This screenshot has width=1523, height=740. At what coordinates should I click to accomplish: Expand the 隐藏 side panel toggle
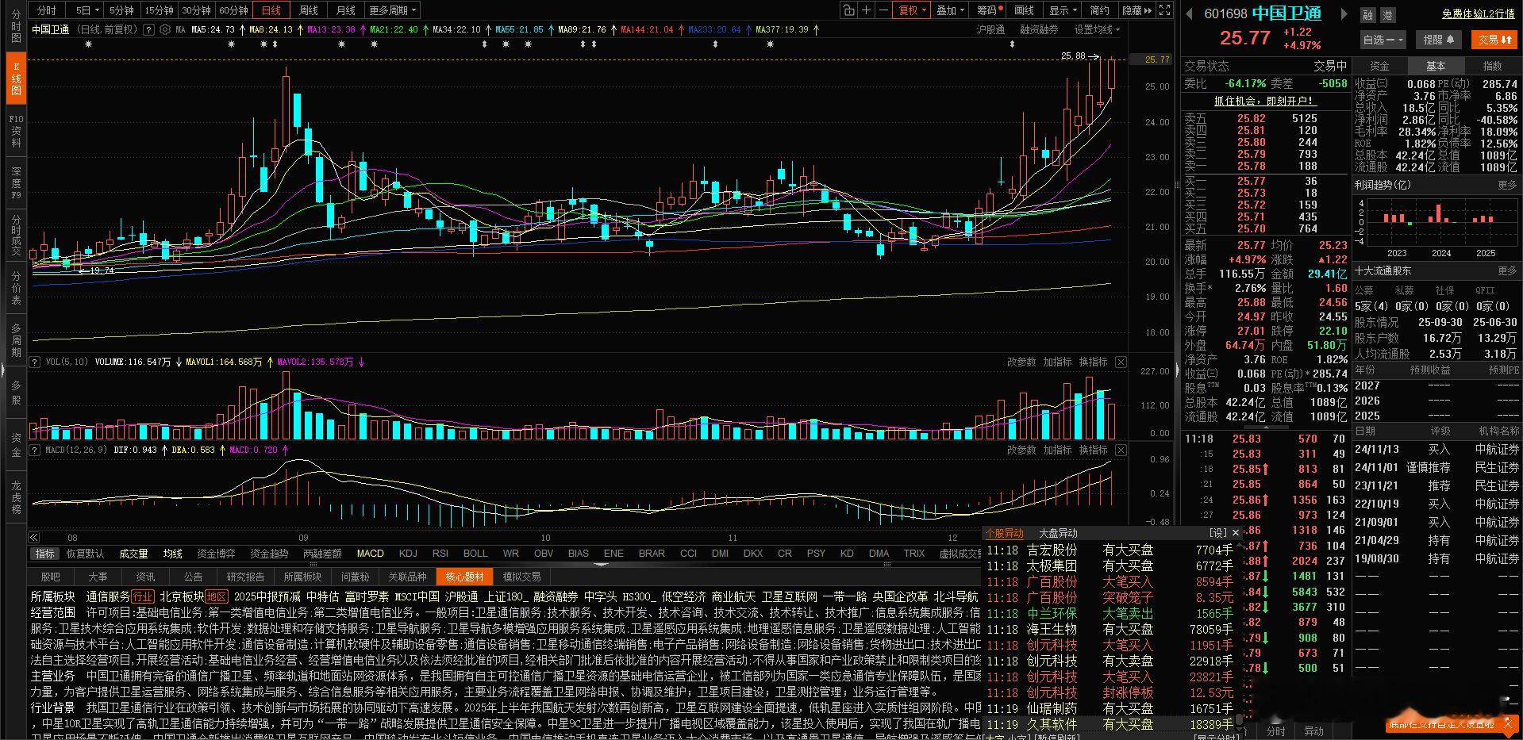pos(1136,10)
